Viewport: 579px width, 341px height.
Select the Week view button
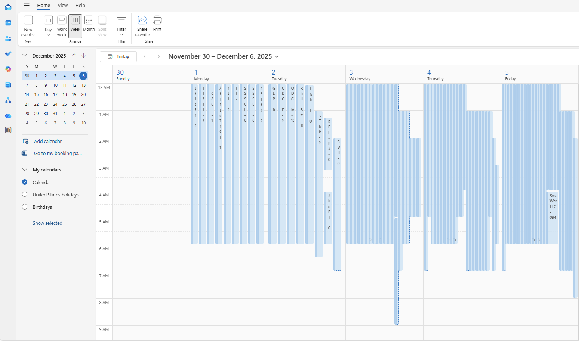(x=75, y=26)
